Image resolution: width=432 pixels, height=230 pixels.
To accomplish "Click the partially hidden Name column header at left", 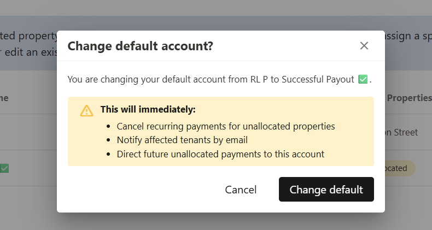I will tap(4, 98).
